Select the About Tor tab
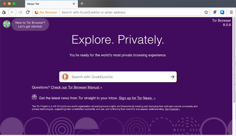The image size is (236, 136). 51,4
